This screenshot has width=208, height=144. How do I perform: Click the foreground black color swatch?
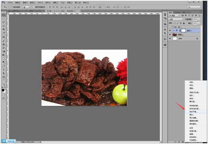(3, 90)
